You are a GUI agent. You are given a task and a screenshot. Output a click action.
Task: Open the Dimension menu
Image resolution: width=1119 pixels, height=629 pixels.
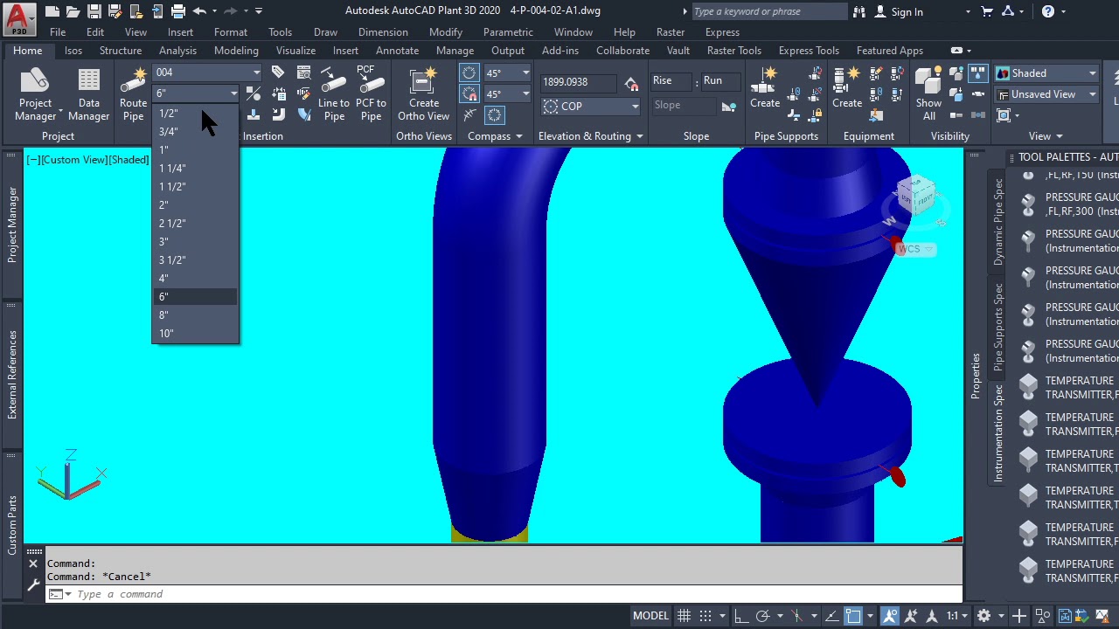383,32
